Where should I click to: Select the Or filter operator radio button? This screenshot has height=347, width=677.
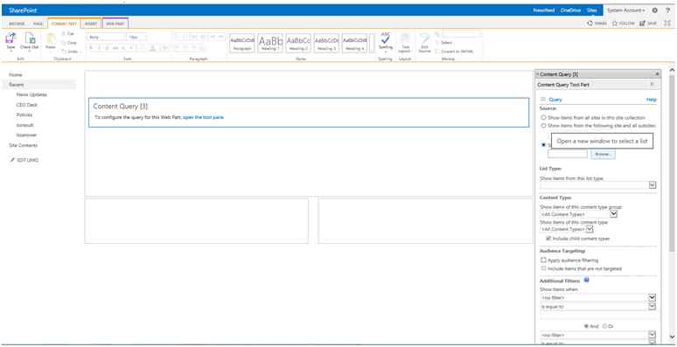click(604, 326)
